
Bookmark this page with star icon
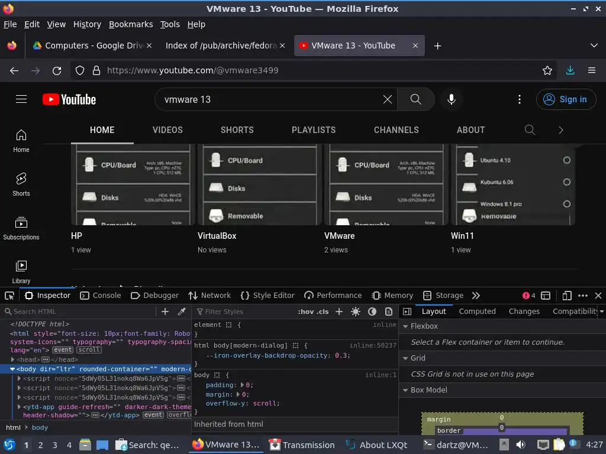coord(547,70)
